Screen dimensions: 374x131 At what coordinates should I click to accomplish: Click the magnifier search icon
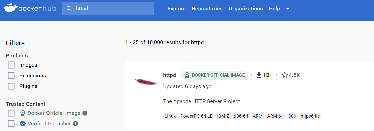pyautogui.click(x=69, y=9)
